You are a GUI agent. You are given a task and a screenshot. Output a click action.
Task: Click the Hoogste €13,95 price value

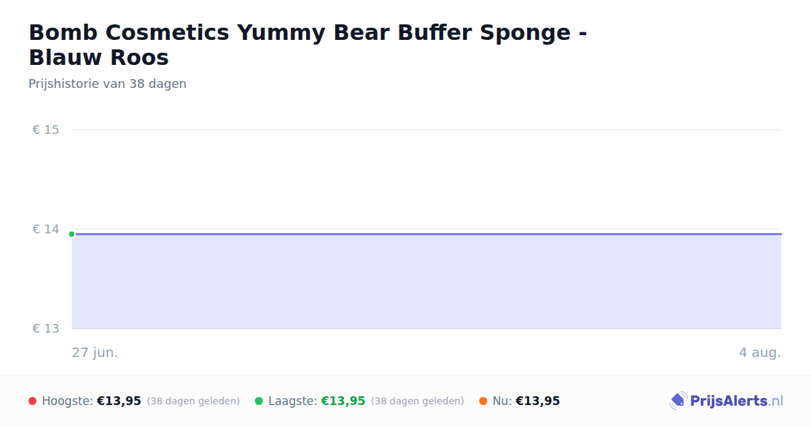(119, 401)
